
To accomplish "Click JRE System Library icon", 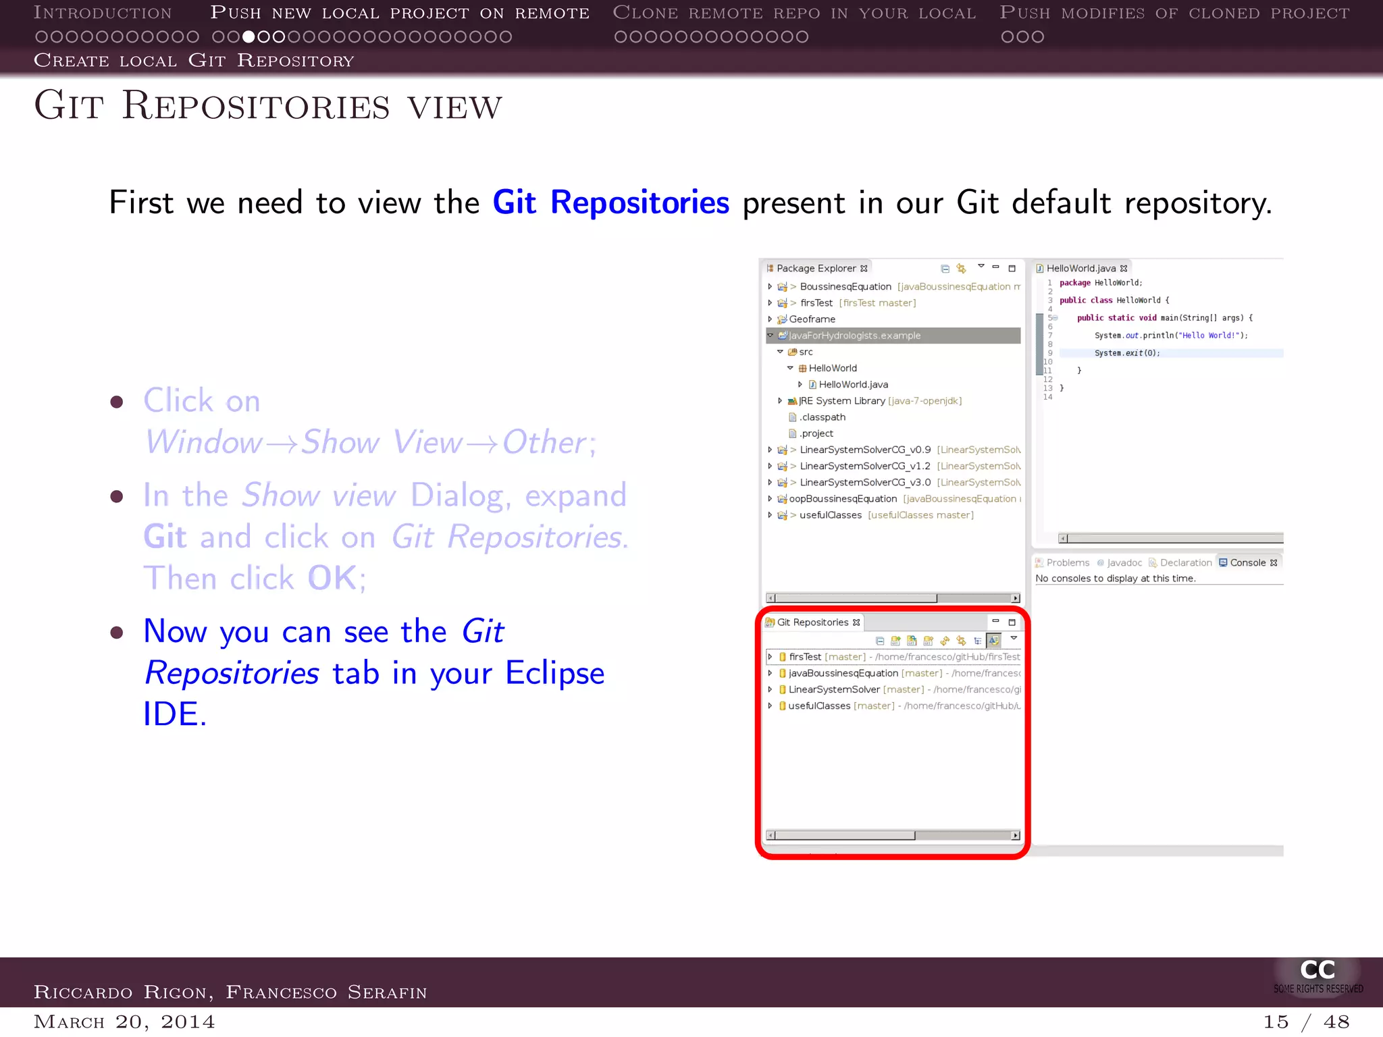I will (x=793, y=401).
